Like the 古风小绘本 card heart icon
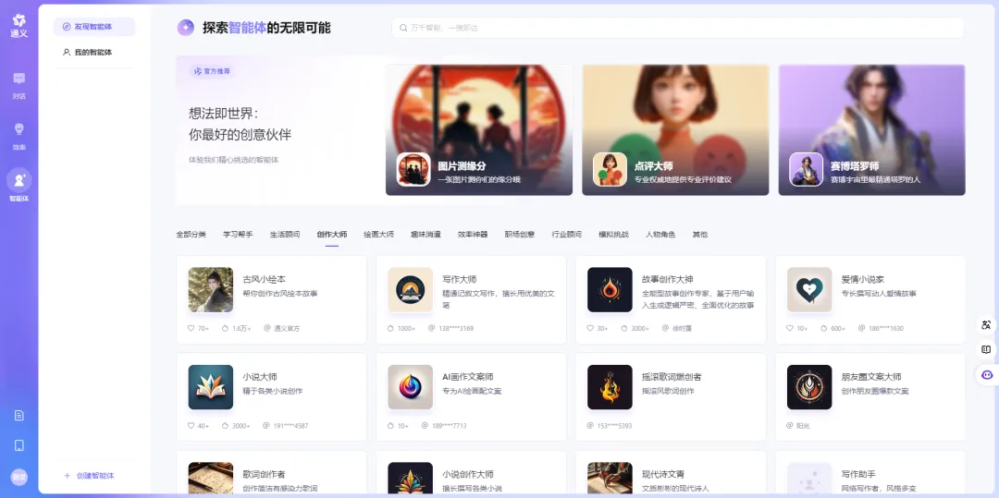Viewport: 999px width, 498px height. coord(191,329)
